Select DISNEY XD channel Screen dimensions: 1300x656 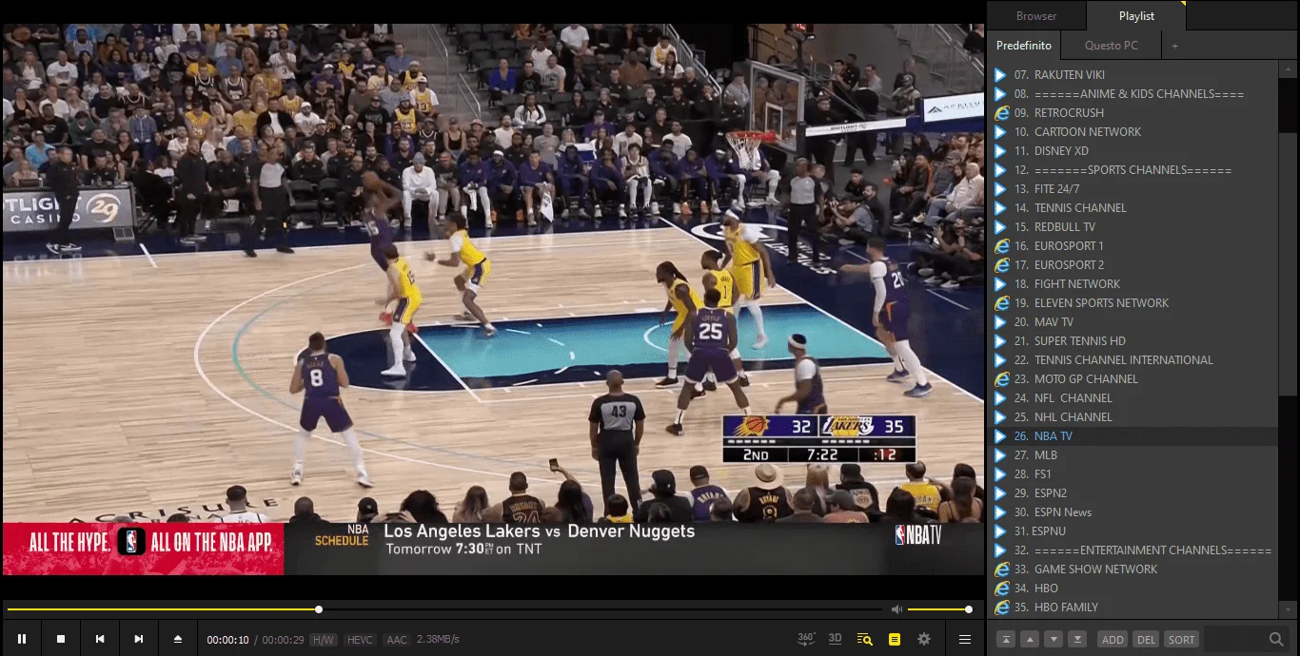pyautogui.click(x=1133, y=150)
